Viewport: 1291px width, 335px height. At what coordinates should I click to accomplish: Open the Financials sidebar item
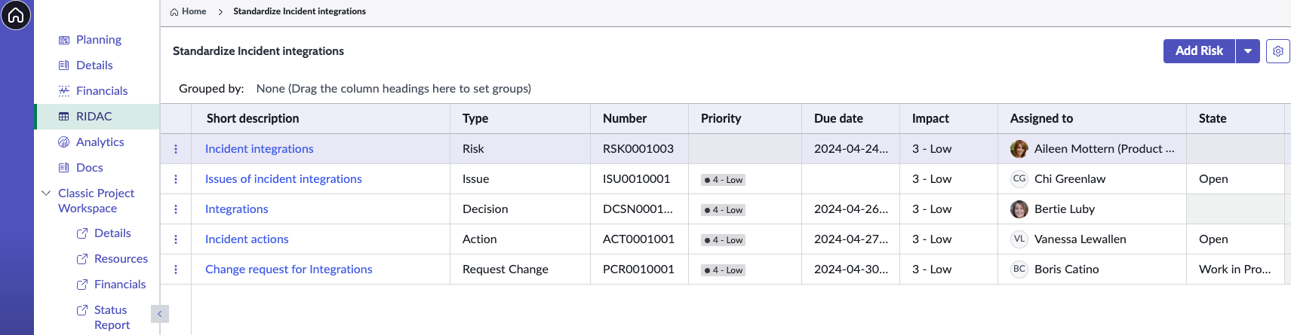coord(101,91)
